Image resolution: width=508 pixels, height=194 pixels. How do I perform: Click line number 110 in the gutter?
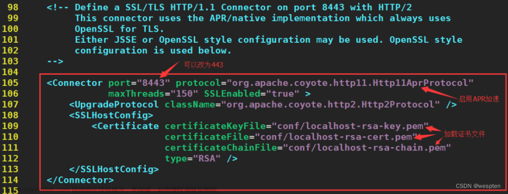10,137
